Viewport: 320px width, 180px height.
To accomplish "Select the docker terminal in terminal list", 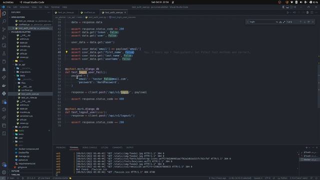I will [x=309, y=159].
